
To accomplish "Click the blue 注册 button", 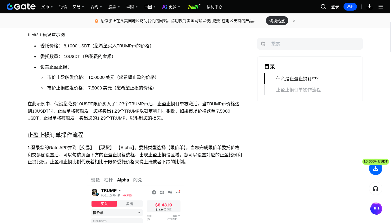I will [350, 7].
